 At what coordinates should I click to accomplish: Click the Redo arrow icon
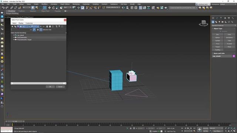click(x=7, y=8)
